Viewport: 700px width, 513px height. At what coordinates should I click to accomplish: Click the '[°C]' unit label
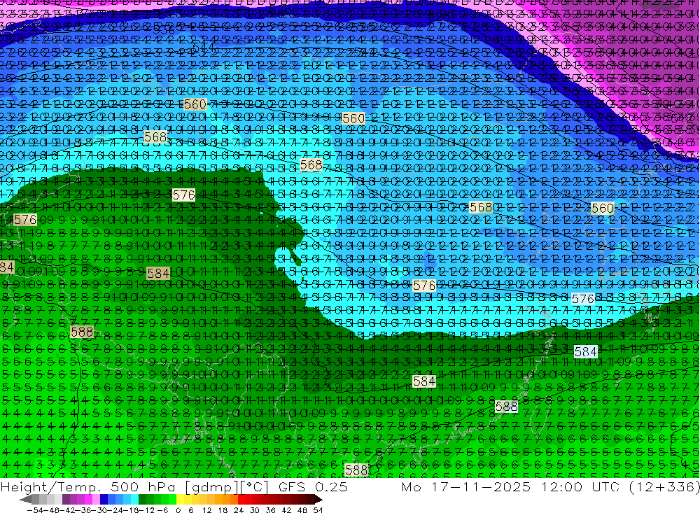click(254, 487)
